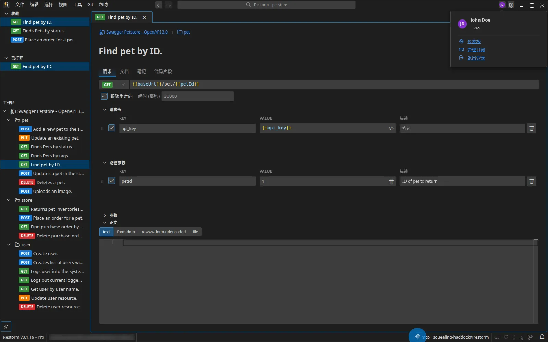Image resolution: width=548 pixels, height=342 pixels.
Task: Uncheck the api_key header checkbox
Action: (112, 128)
